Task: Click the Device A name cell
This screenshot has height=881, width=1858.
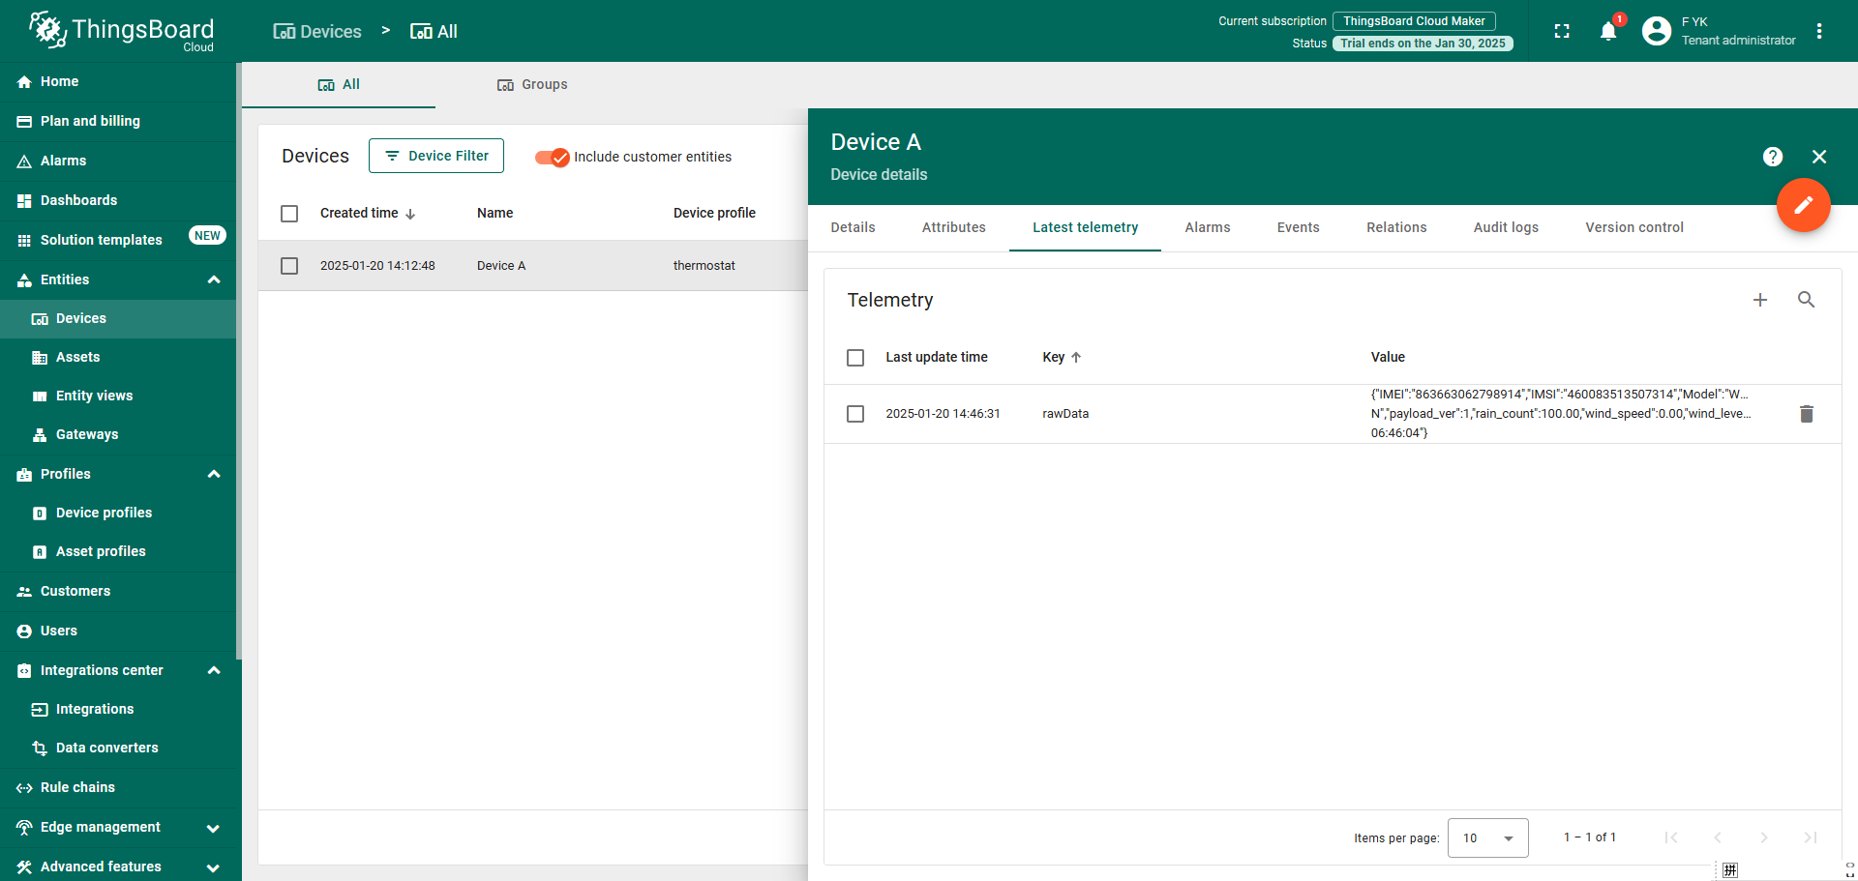Action: [x=501, y=266]
